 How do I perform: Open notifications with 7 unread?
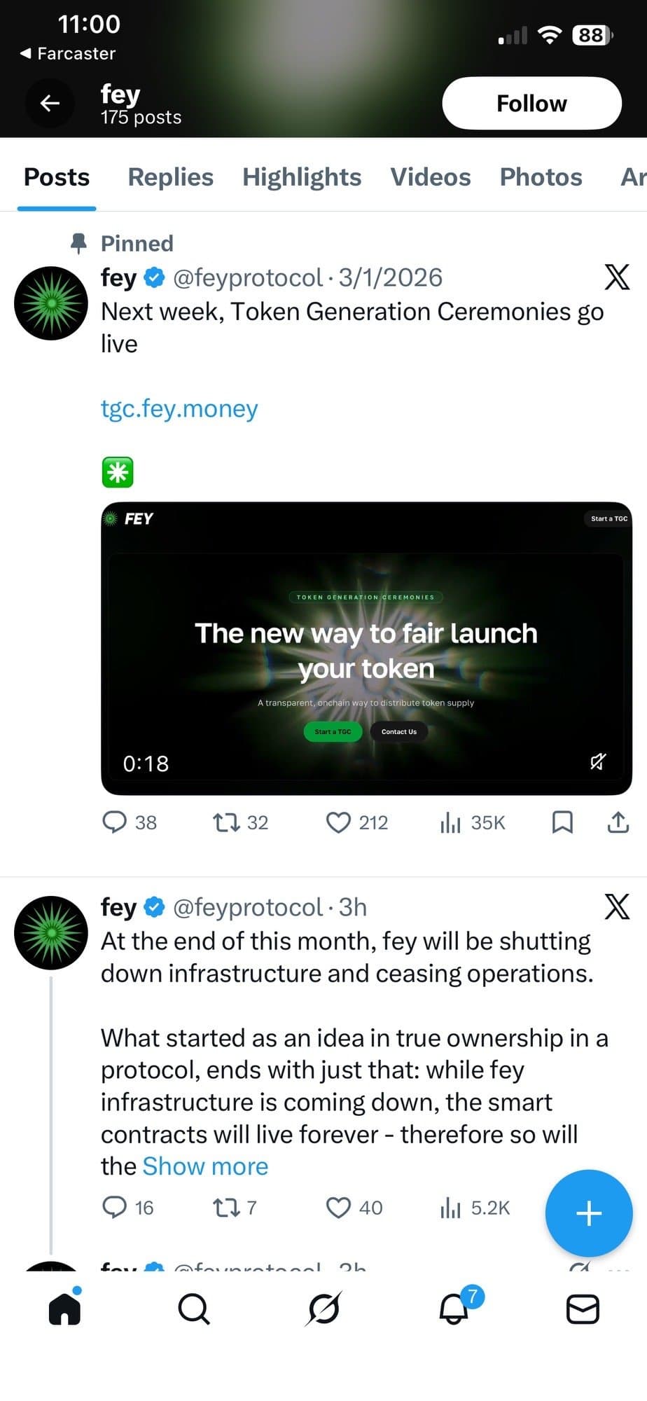(x=453, y=1309)
